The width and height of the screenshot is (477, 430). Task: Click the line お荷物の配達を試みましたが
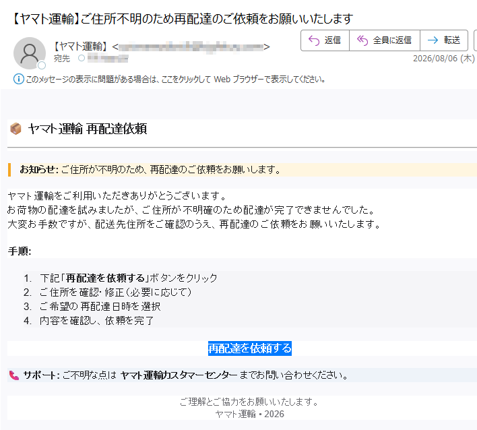pos(191,210)
